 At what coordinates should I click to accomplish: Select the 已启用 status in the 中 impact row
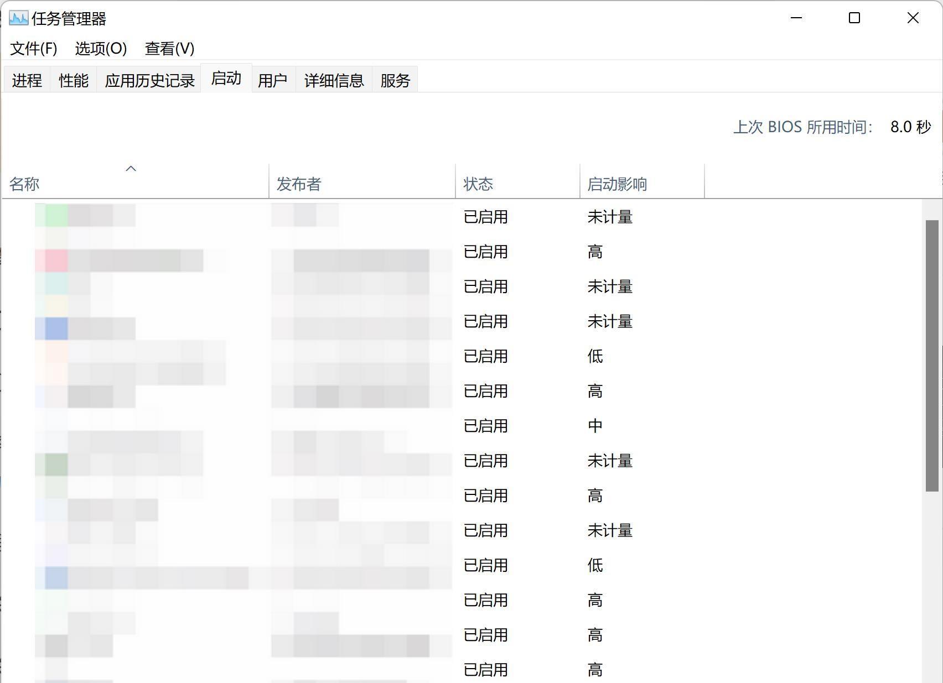(486, 426)
